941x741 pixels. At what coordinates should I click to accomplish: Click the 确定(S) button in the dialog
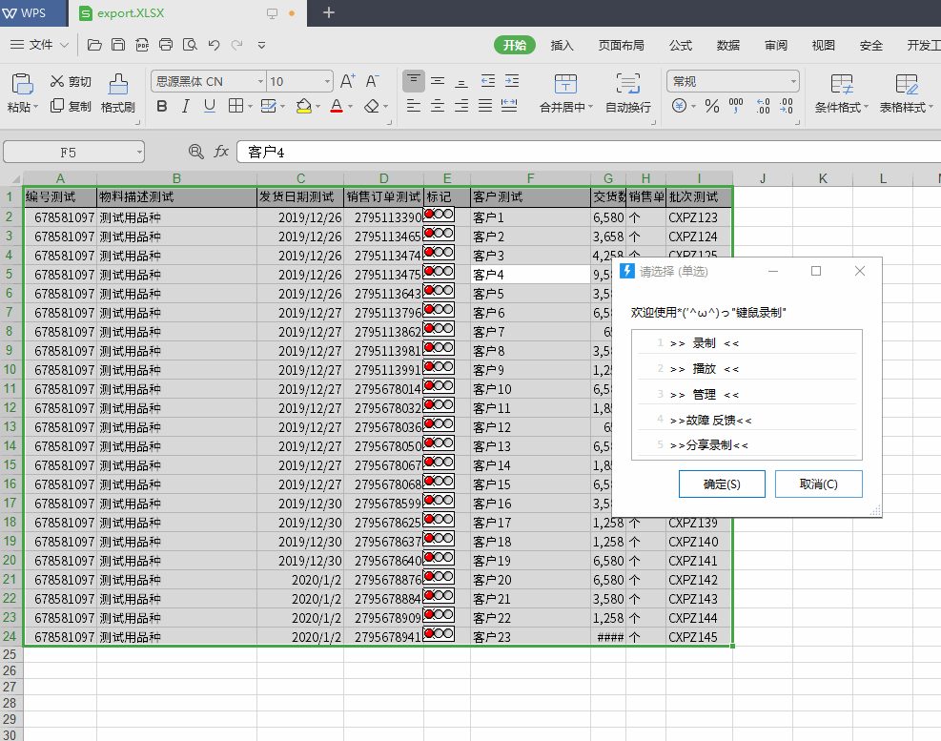pyautogui.click(x=722, y=484)
